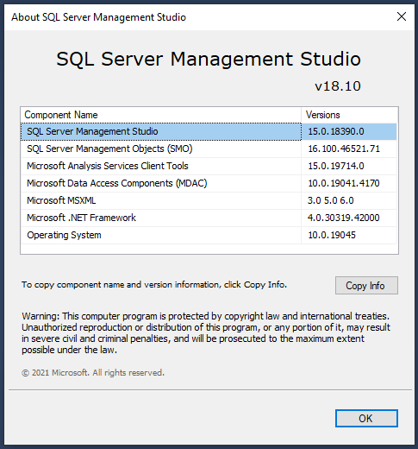
Task: Click the 2021 Microsoft copyright text
Action: [x=93, y=373]
